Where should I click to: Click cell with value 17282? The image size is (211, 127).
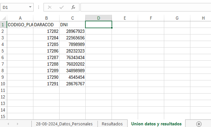click(46, 31)
